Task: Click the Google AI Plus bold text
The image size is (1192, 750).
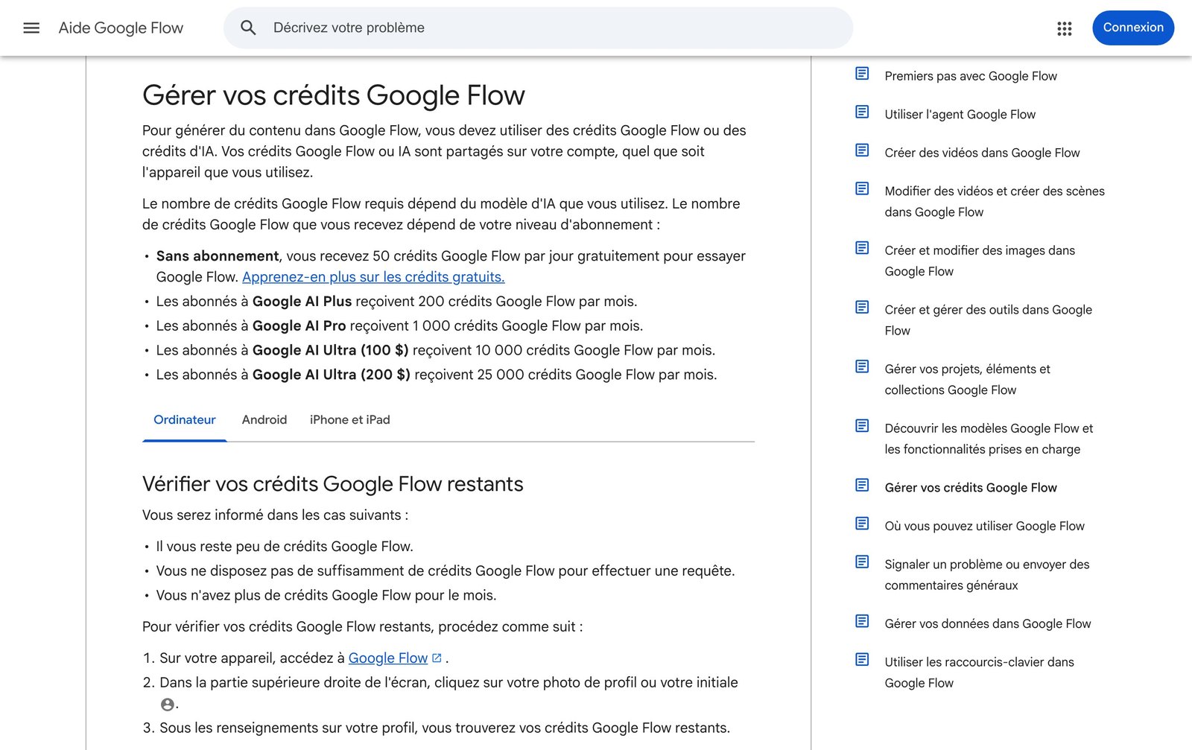Action: (x=302, y=302)
